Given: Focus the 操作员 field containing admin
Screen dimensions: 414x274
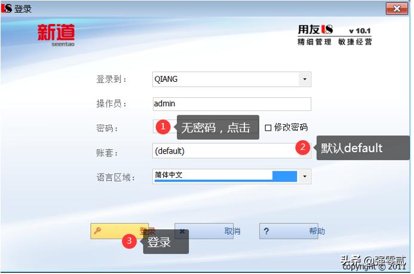Looking at the screenshot, I should [232, 104].
